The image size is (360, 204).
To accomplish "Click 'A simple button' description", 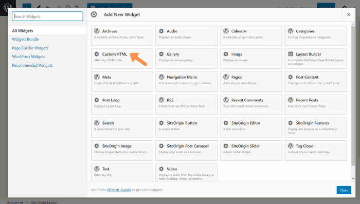I will [x=169, y=129].
